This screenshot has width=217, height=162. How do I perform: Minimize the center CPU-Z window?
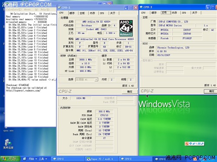coord(126,8)
